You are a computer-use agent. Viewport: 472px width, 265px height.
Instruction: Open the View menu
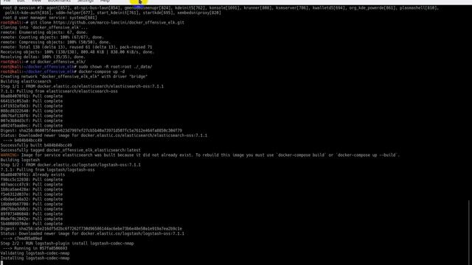click(x=36, y=1)
